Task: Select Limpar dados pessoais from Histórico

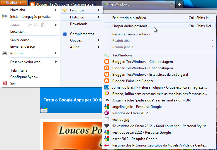Action: [131, 26]
